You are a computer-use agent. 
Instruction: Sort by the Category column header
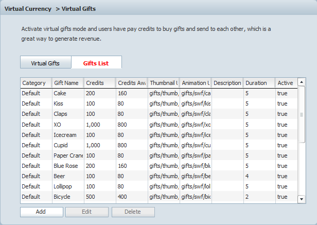pos(35,83)
